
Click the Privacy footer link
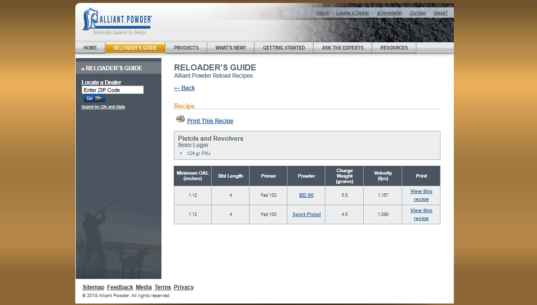point(184,287)
